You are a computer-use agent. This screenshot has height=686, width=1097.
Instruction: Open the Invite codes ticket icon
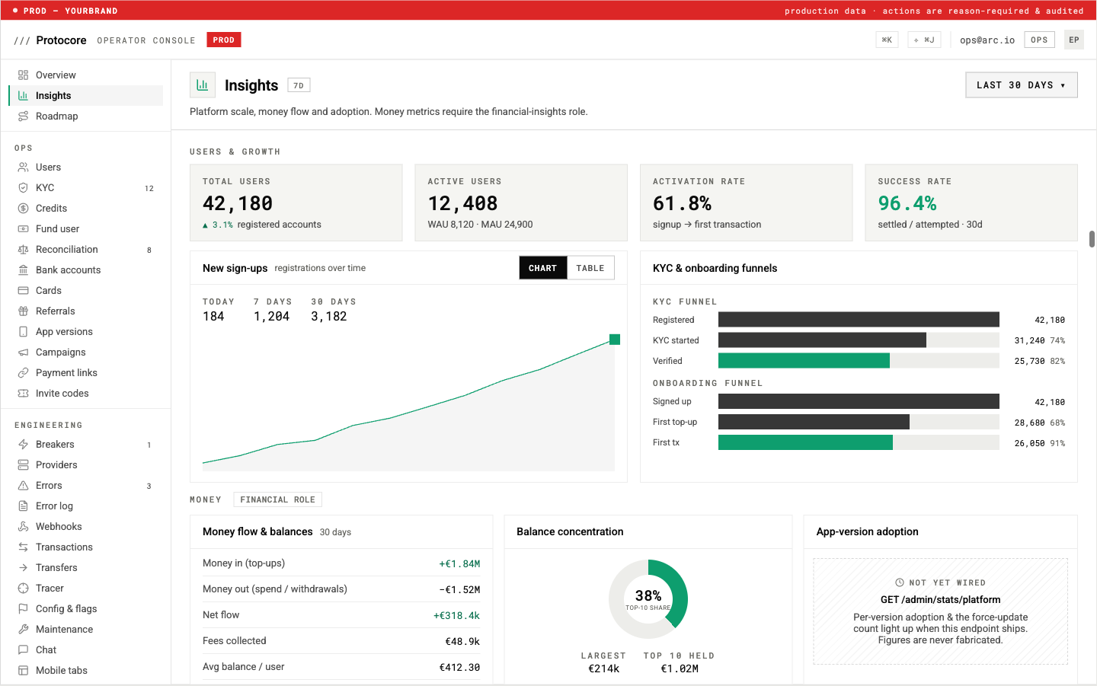(x=23, y=394)
